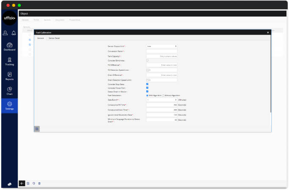Click the uffizio logo
289x190 pixels.
point(10,18)
